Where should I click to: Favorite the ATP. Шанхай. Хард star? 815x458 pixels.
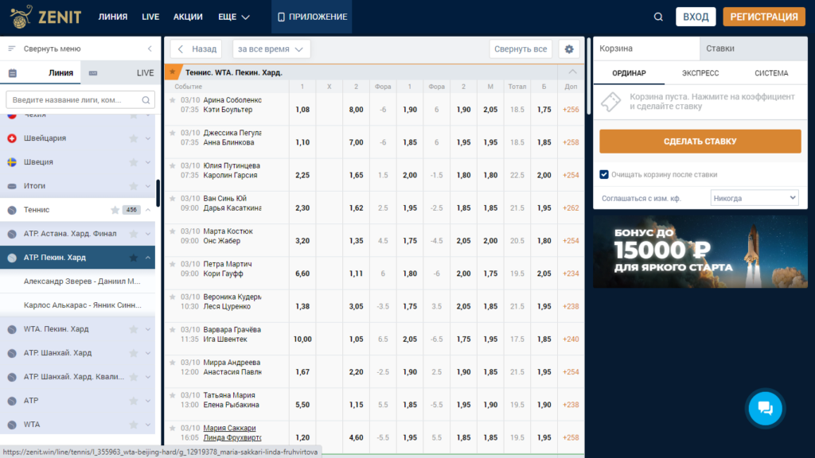pos(134,353)
